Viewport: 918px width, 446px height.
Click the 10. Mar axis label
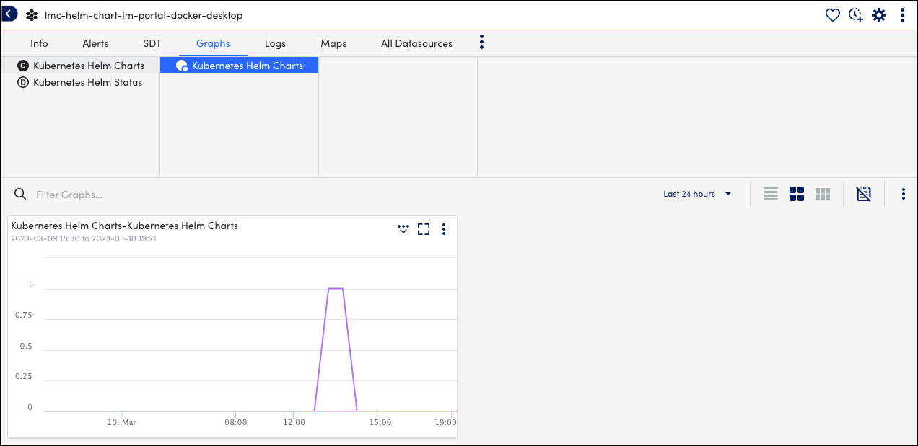point(121,422)
